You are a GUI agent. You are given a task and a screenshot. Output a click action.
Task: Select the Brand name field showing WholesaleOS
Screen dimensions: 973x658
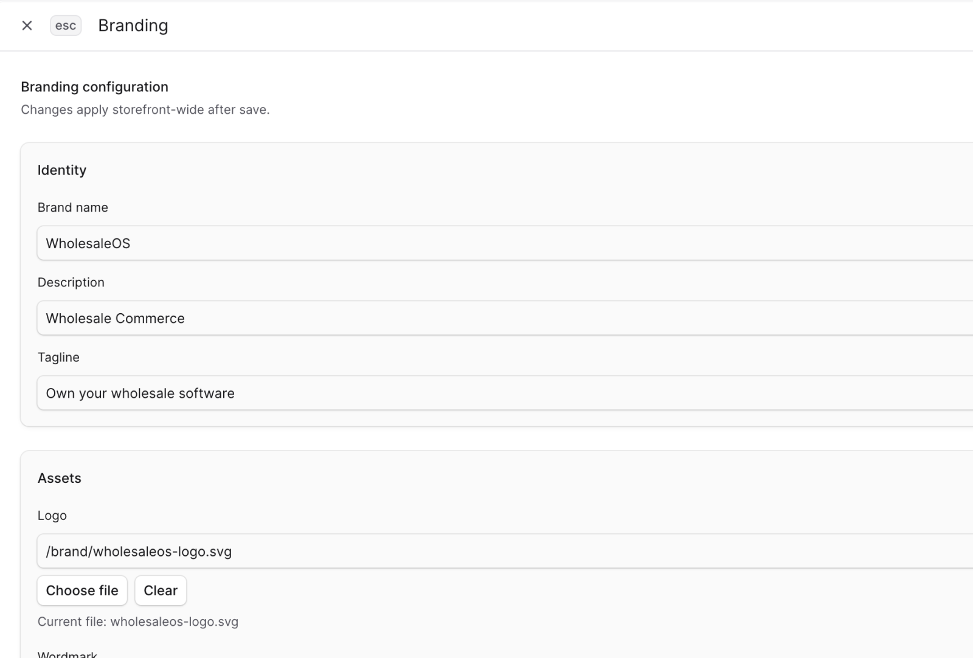tap(243, 243)
